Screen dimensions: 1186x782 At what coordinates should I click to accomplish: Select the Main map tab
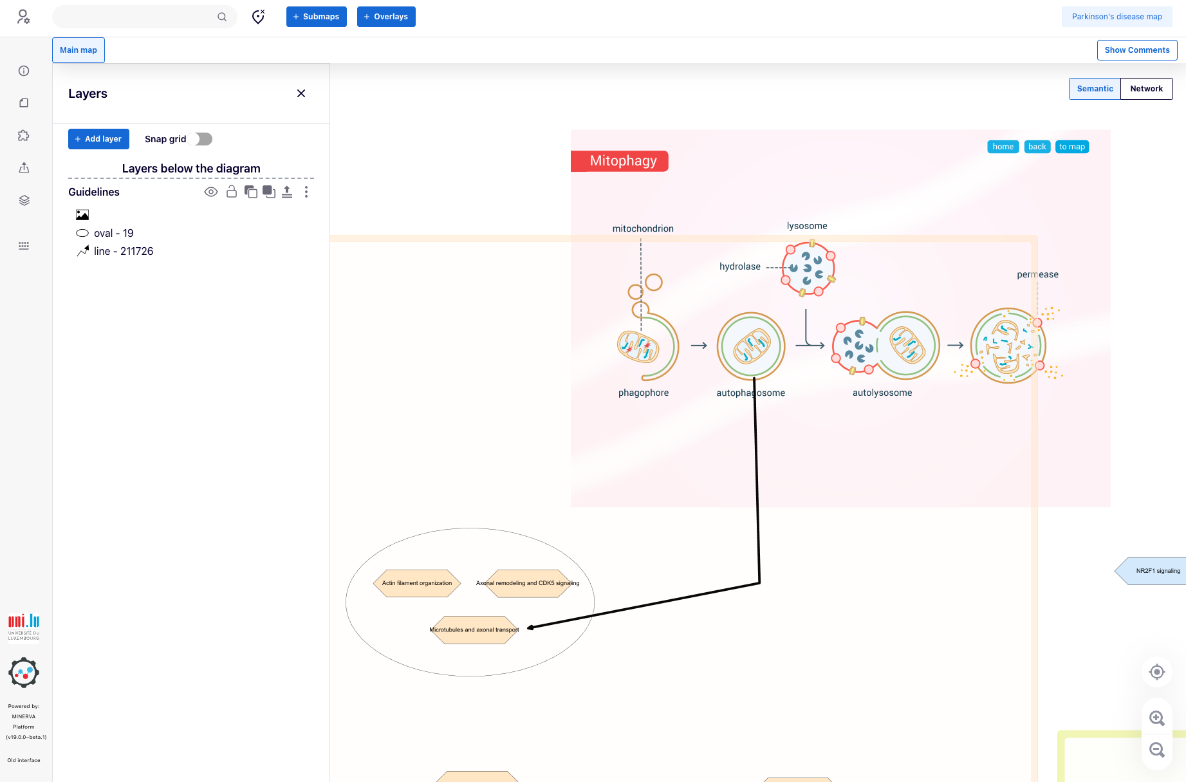pos(79,50)
